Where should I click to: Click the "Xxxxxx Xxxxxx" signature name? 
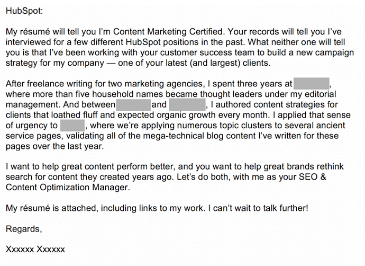(x=35, y=250)
